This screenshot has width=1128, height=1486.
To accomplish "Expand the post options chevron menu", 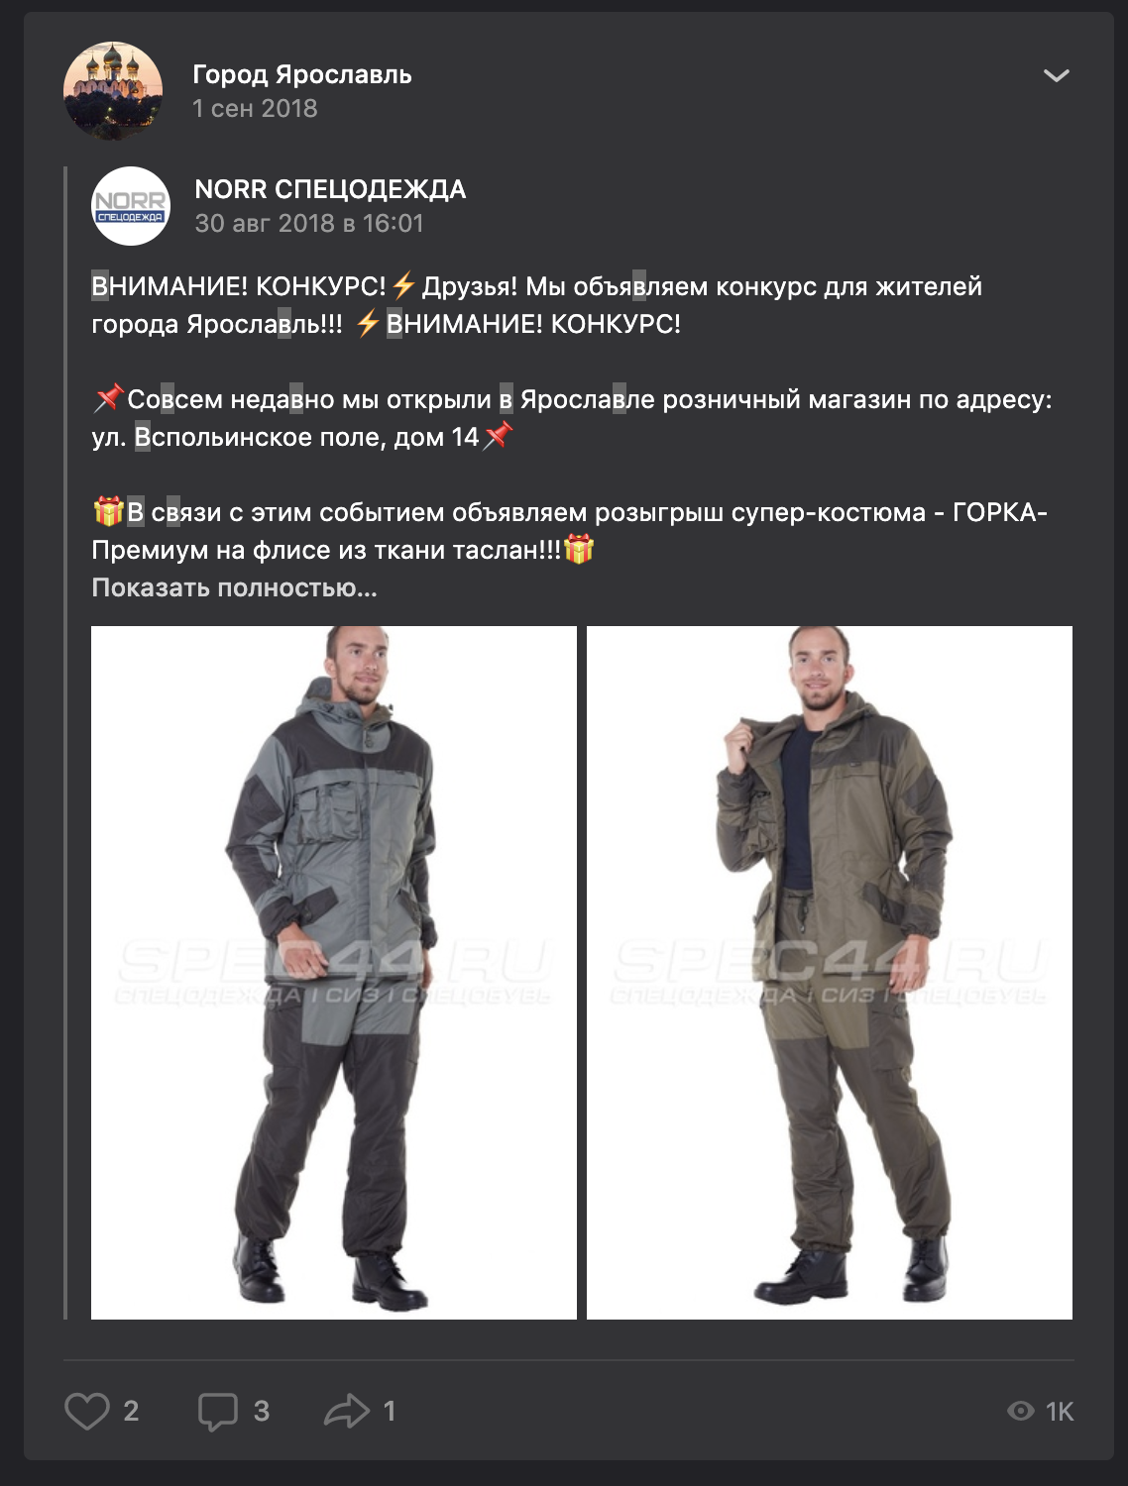I will pos(1057,75).
